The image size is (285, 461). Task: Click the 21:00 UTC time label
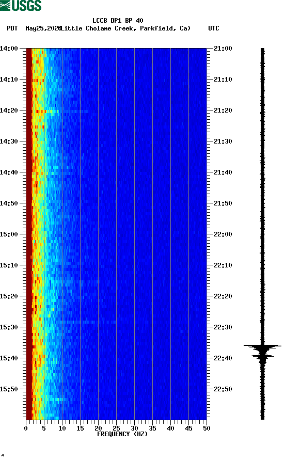click(223, 48)
